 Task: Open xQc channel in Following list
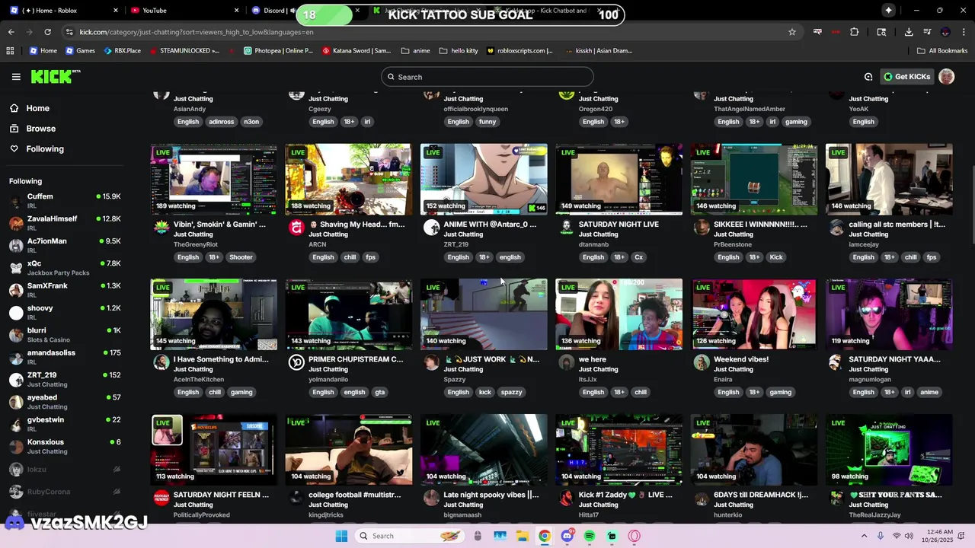65,268
